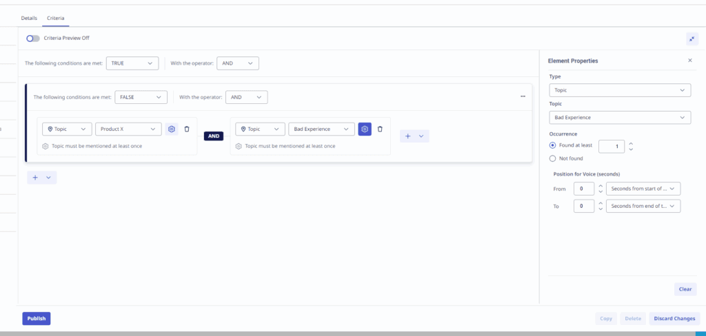The image size is (706, 336).
Task: Switch to the Details tab
Action: pos(29,18)
